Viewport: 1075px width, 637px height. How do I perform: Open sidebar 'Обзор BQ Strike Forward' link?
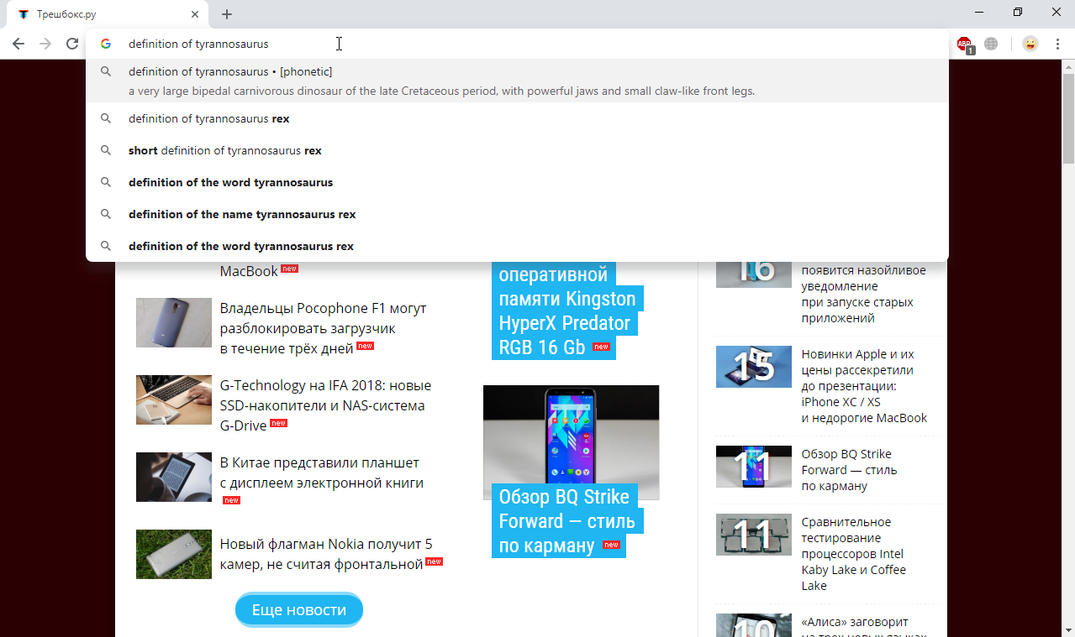point(849,470)
